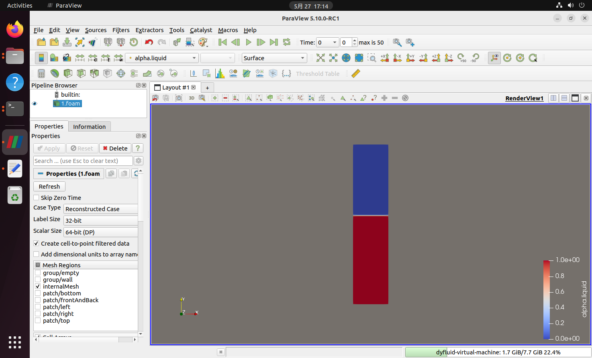592x358 pixels.
Task: Increase the time step index spinner
Action: click(355, 40)
